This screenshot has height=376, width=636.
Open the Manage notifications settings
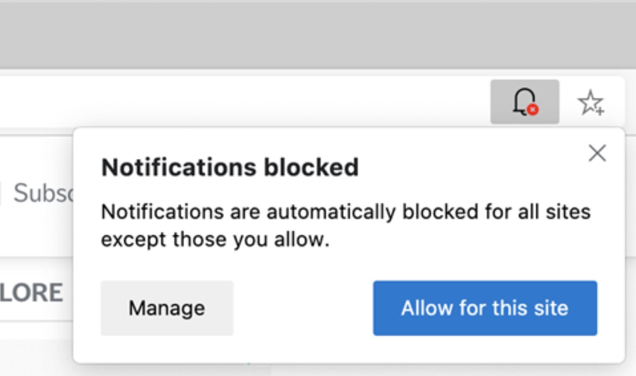167,308
